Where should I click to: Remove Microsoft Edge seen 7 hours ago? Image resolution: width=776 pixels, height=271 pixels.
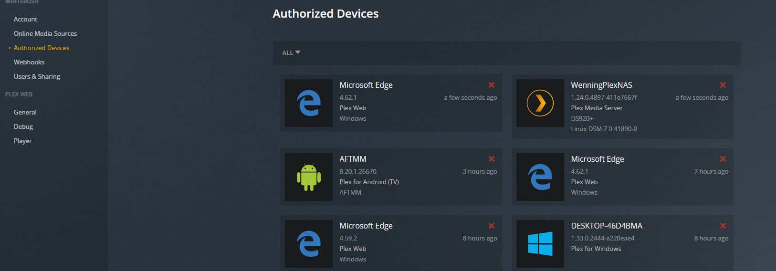(723, 159)
